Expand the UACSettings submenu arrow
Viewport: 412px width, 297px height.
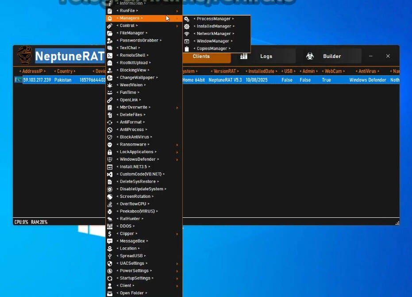tap(177, 264)
